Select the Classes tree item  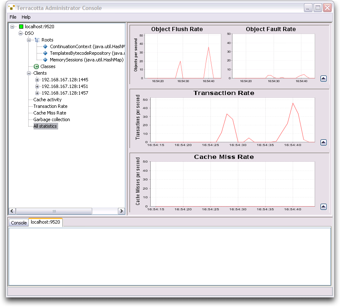48,66
